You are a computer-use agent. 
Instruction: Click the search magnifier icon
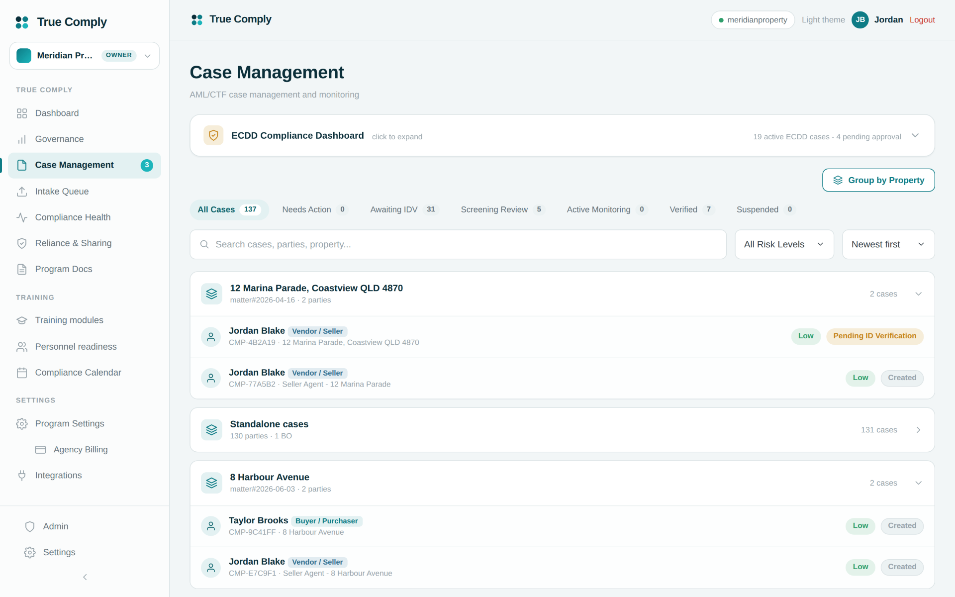[204, 244]
